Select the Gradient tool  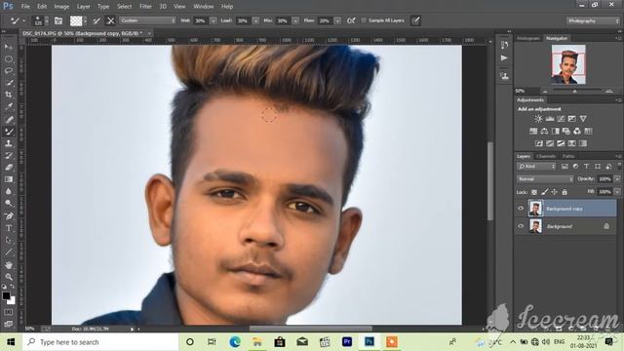pos(9,179)
